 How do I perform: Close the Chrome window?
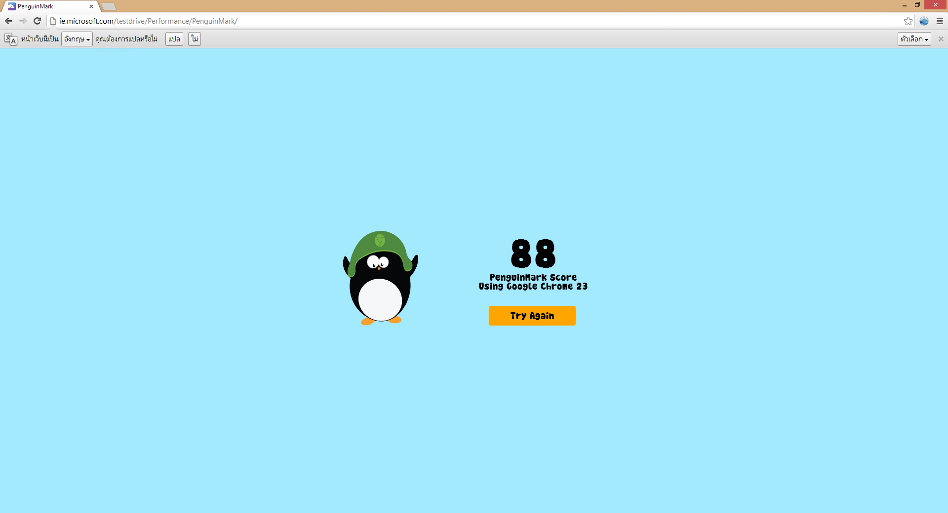click(x=936, y=5)
